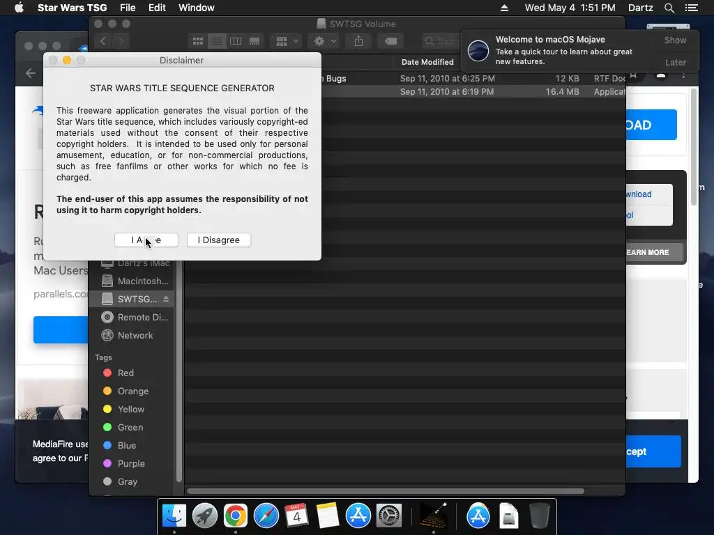
Task: Open App Store from the Dock
Action: (x=358, y=515)
